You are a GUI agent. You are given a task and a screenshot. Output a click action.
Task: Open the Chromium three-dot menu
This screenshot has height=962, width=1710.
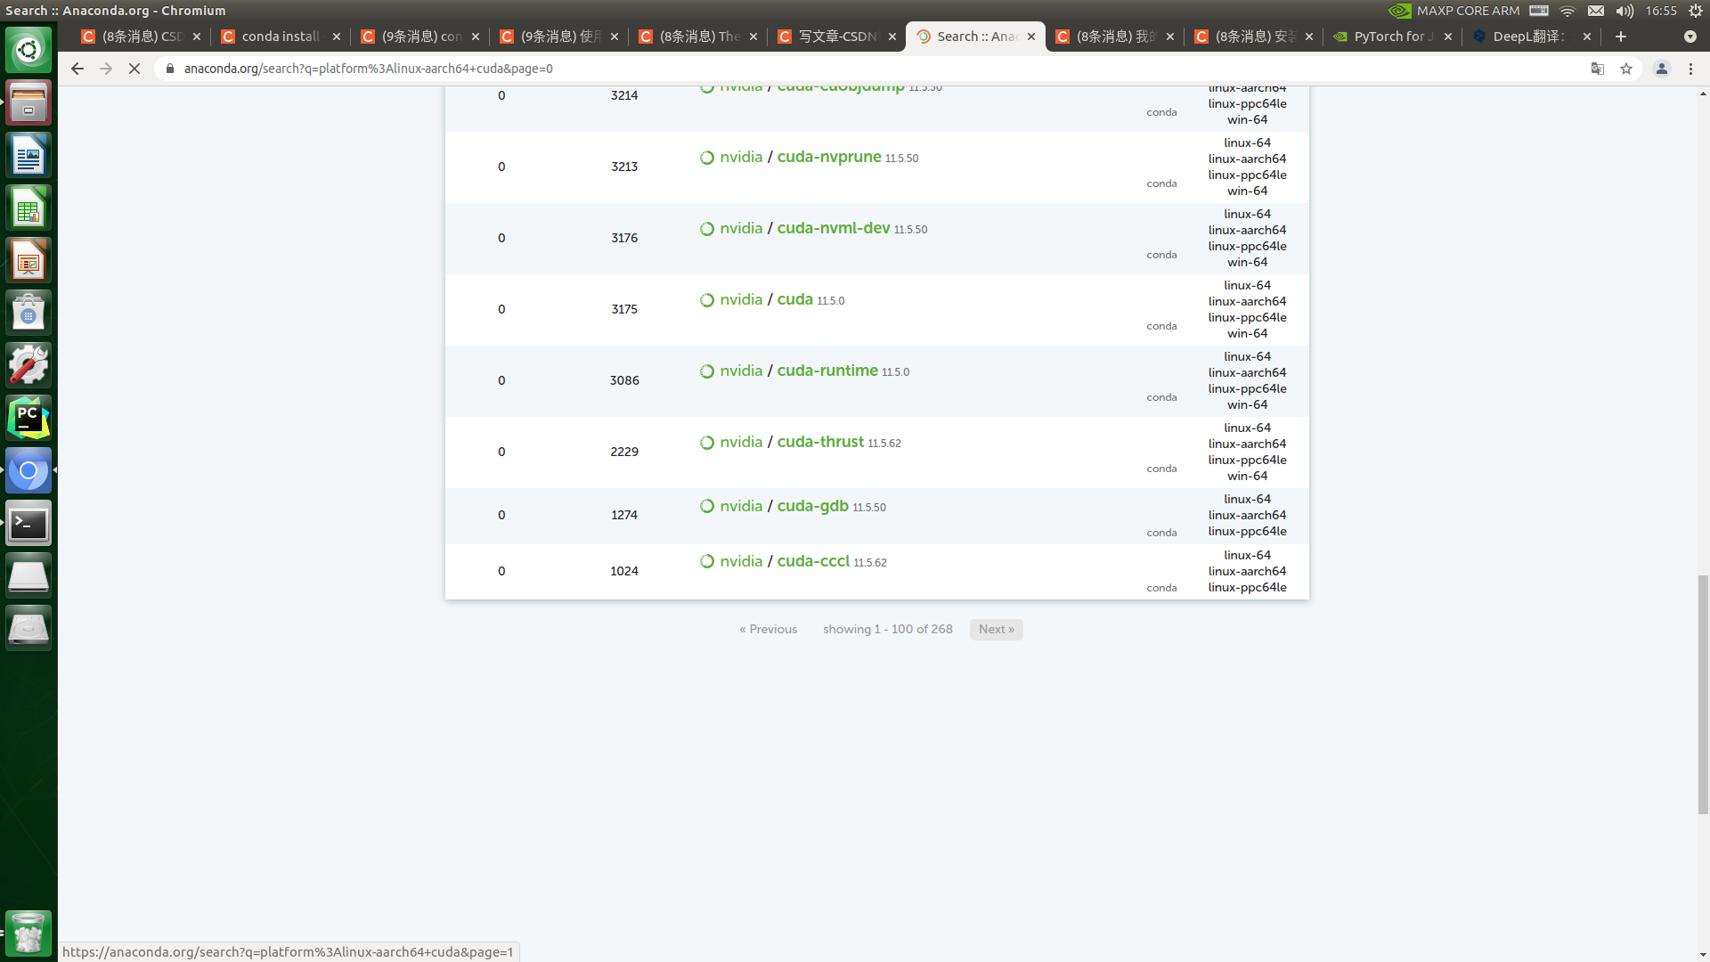click(x=1690, y=69)
